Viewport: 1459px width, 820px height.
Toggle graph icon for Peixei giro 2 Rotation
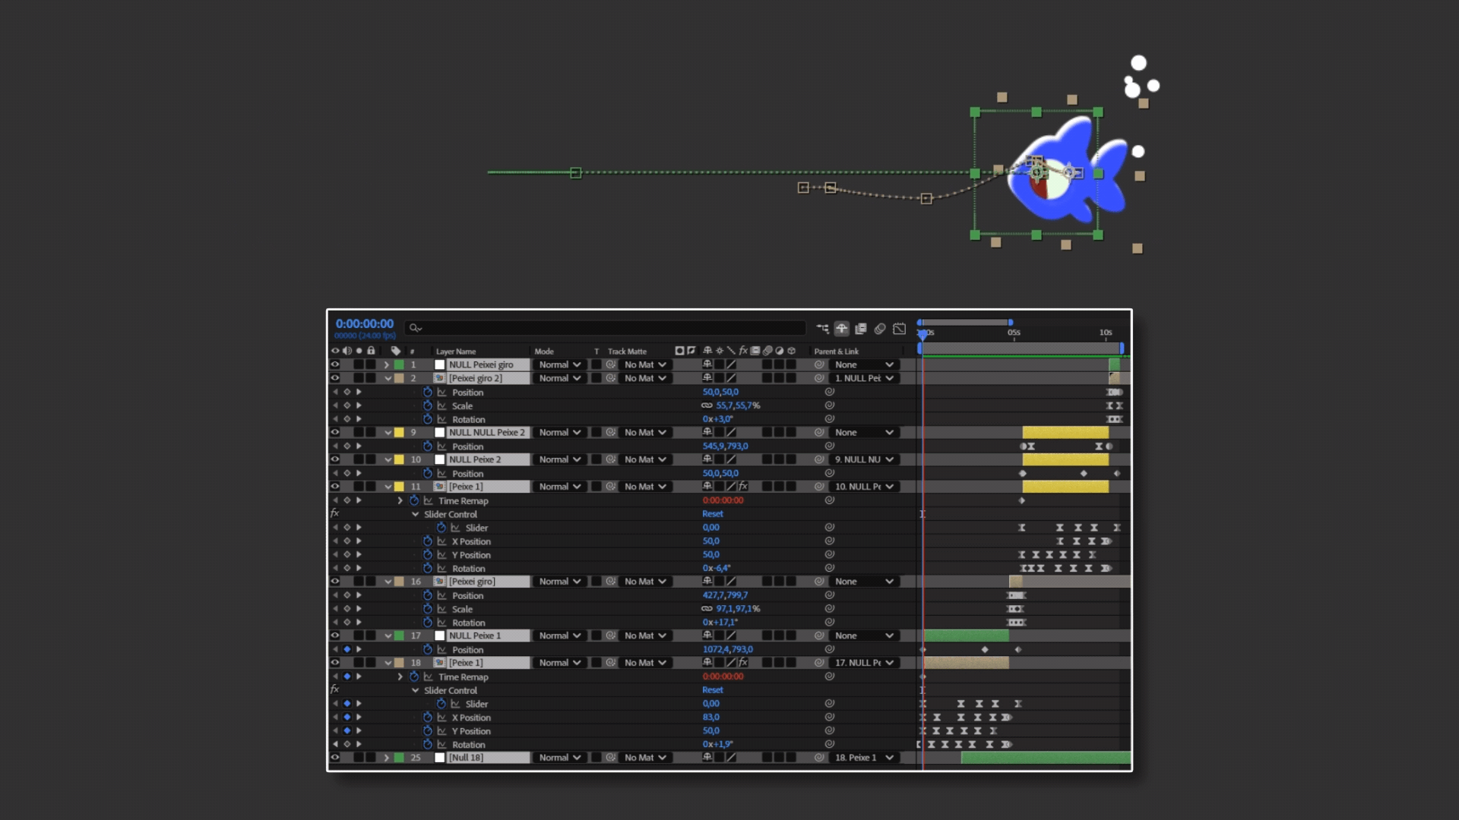(x=441, y=419)
